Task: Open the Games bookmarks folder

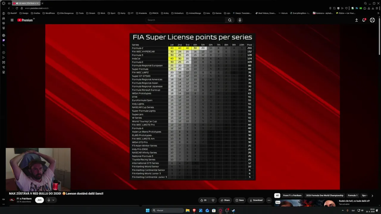Action: 216,13
